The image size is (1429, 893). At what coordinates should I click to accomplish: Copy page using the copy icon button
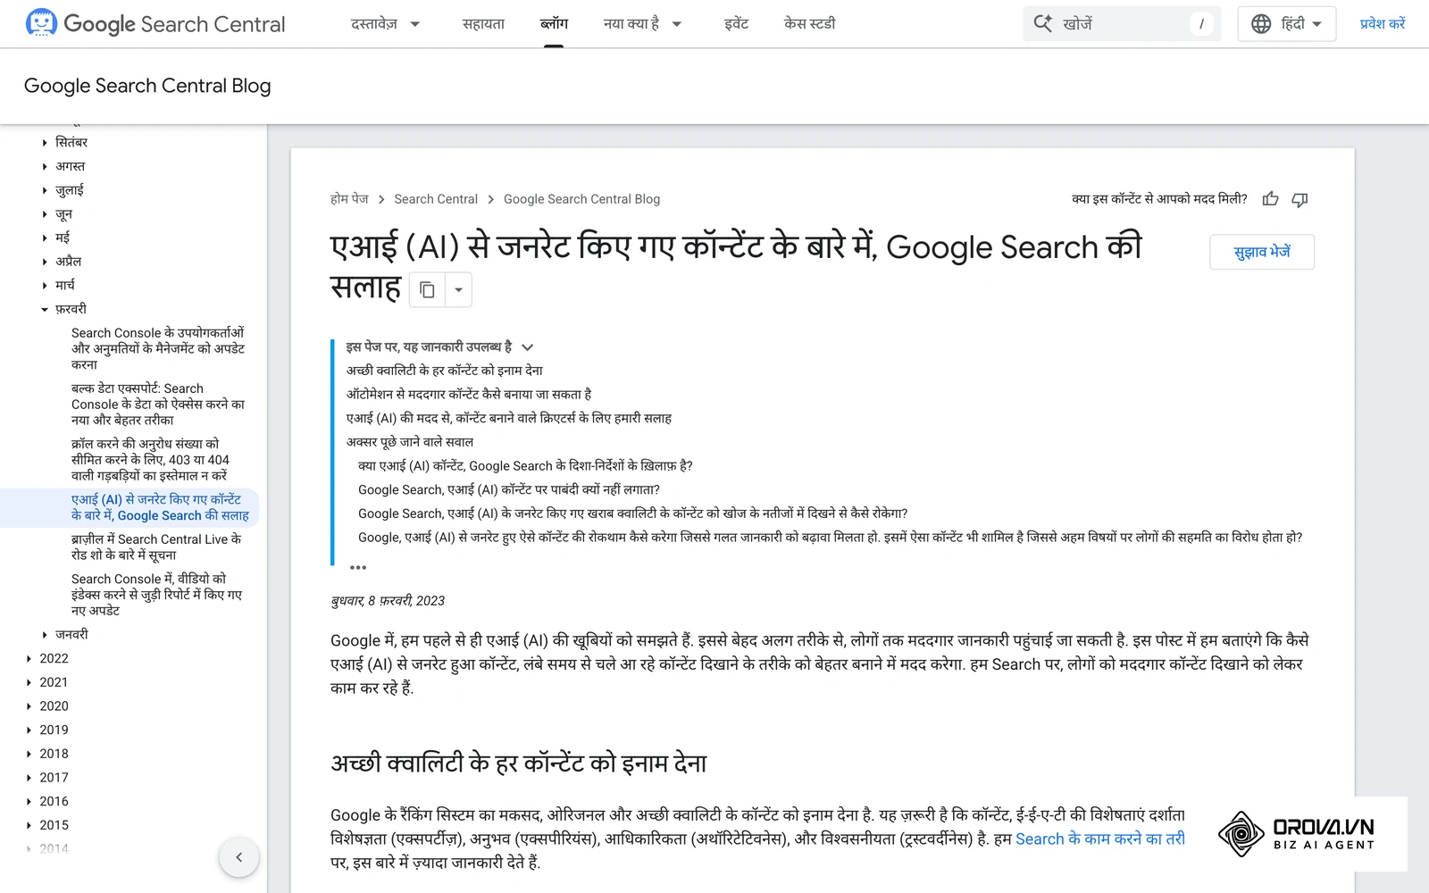(427, 289)
